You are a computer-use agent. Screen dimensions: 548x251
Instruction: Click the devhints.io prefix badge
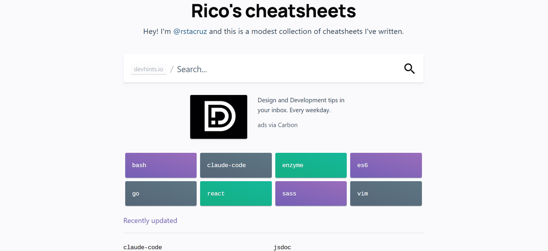pyautogui.click(x=148, y=69)
